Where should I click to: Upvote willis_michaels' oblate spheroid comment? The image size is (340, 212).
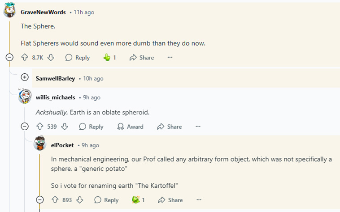[39, 127]
